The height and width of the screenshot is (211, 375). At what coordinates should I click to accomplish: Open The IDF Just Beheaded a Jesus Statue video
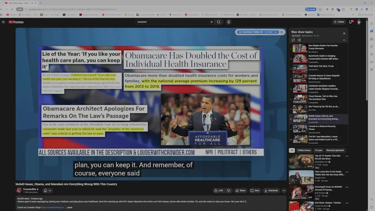319,139
